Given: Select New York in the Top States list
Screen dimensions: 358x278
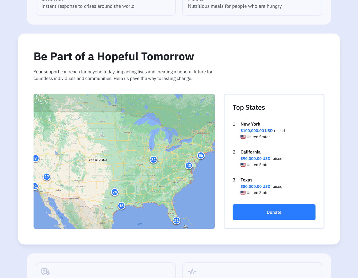Looking at the screenshot, I should tap(250, 124).
